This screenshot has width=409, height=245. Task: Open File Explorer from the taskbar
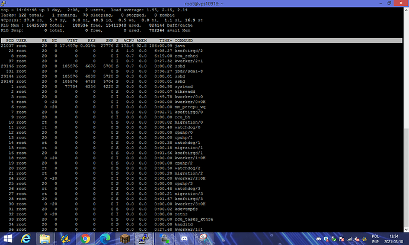[x=46, y=238]
